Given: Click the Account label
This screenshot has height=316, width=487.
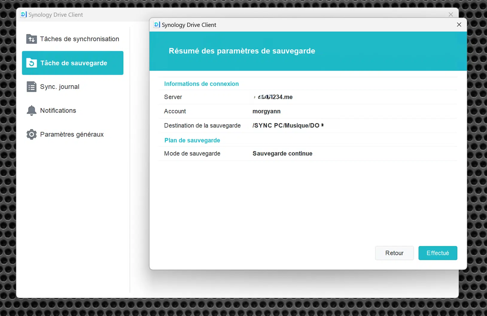Looking at the screenshot, I should click(175, 111).
